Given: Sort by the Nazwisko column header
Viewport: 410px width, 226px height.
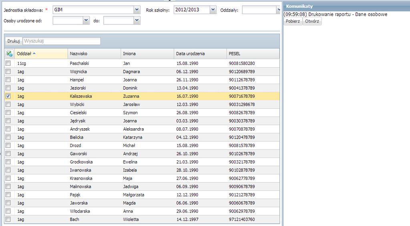Looking at the screenshot, I should tap(94, 54).
